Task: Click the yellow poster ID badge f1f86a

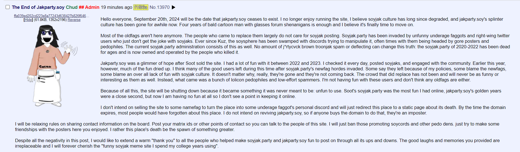Action: 141,7
